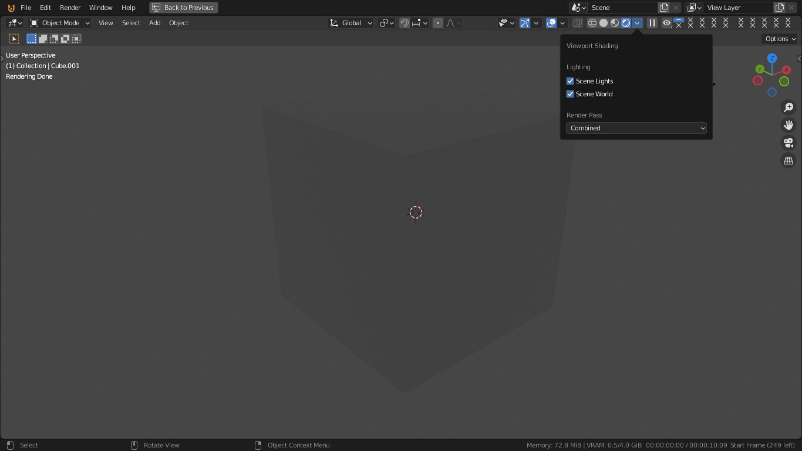The width and height of the screenshot is (802, 451).
Task: Open the File menu
Action: (26, 8)
